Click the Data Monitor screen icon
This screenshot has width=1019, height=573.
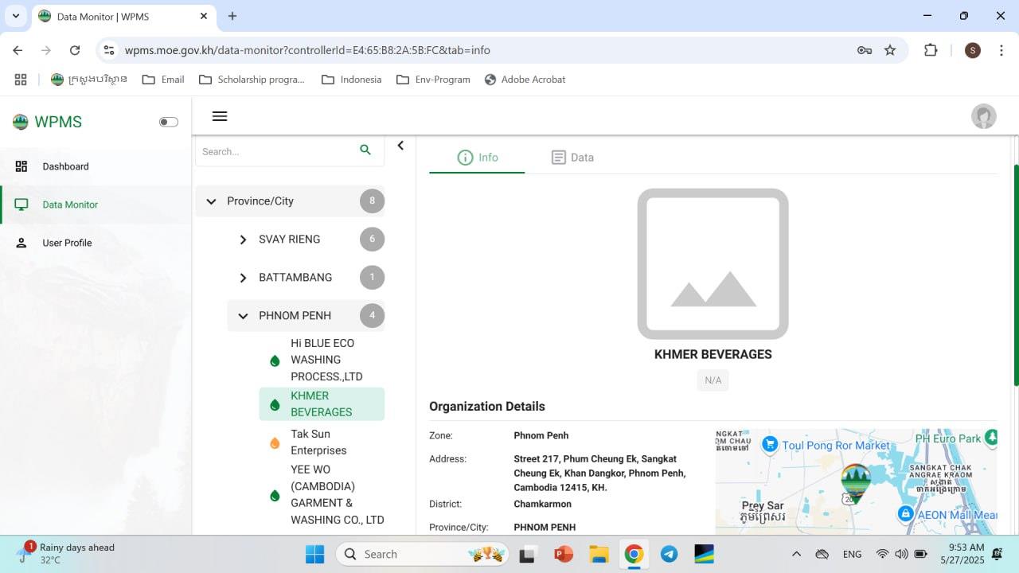click(21, 205)
